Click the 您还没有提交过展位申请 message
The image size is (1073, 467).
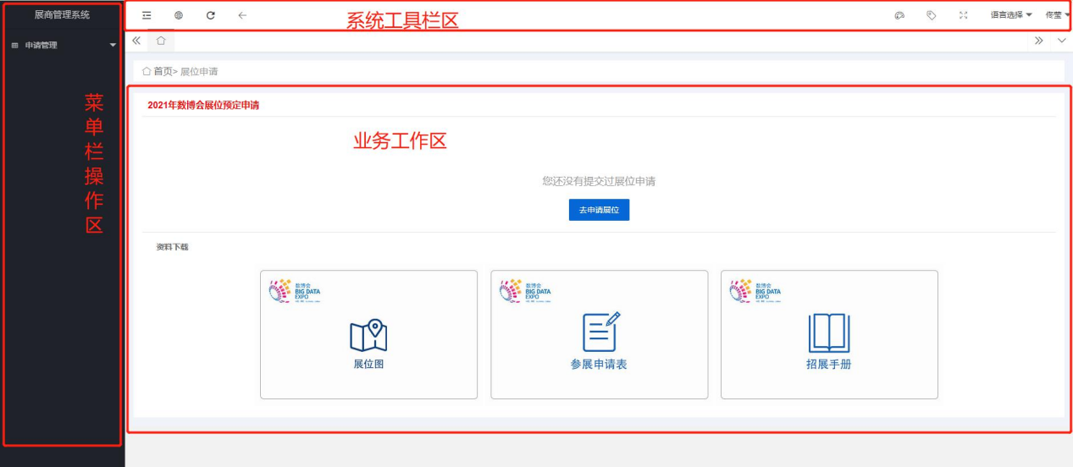point(599,181)
